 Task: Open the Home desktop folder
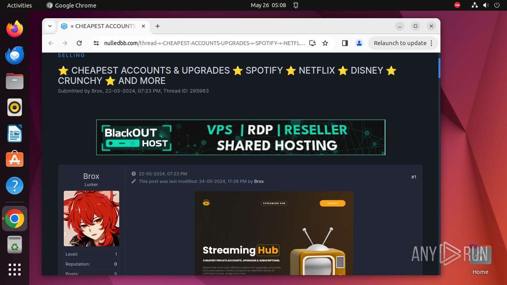[x=480, y=259]
